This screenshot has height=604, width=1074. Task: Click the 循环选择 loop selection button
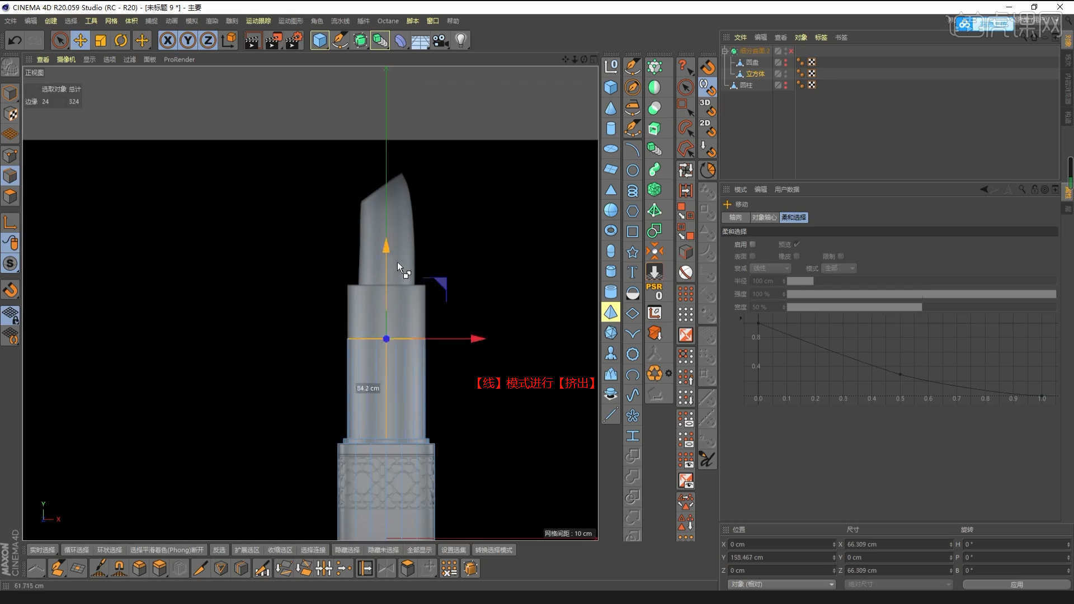[77, 550]
